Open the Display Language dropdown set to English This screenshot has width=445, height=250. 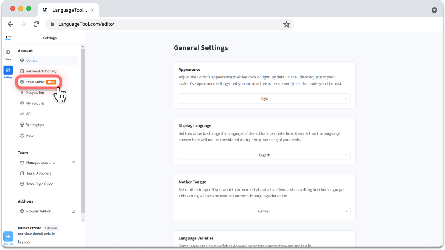point(264,155)
